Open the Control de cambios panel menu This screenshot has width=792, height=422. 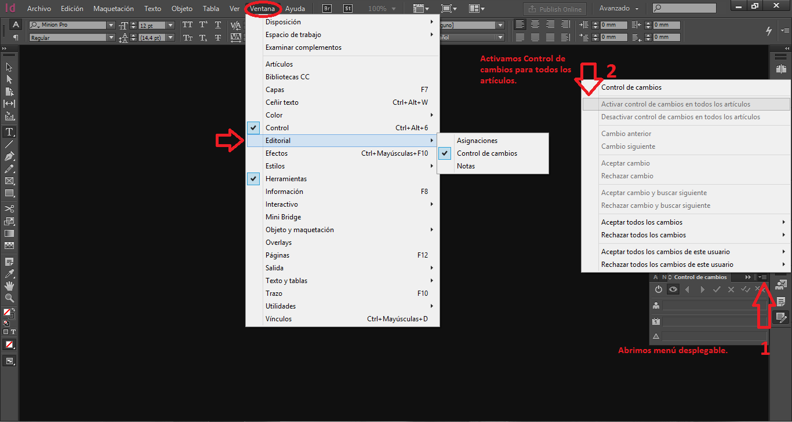click(x=763, y=277)
